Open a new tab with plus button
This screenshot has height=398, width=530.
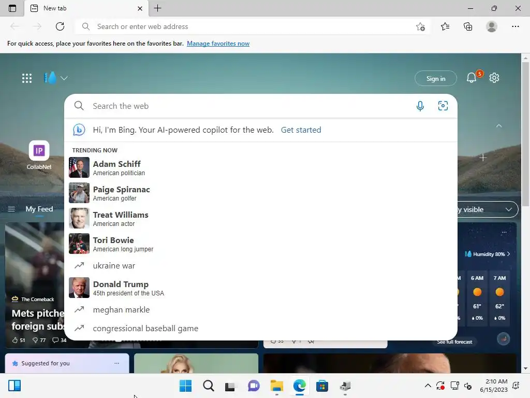(x=157, y=8)
